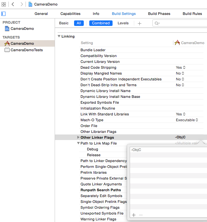
Task: Remove linker flag with popover minus
Action: click(141, 215)
